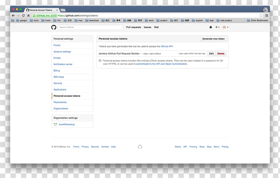The width and height of the screenshot is (280, 178).
Task: Close the Personal Access Tokens tab
Action: tap(57, 10)
